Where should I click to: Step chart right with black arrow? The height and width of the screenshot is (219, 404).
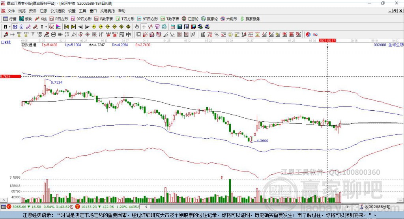coord(87,27)
